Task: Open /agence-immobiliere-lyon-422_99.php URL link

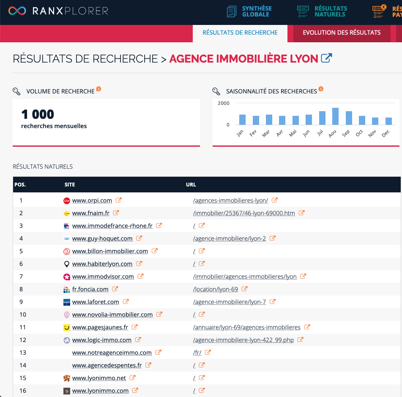Action: [x=243, y=340]
